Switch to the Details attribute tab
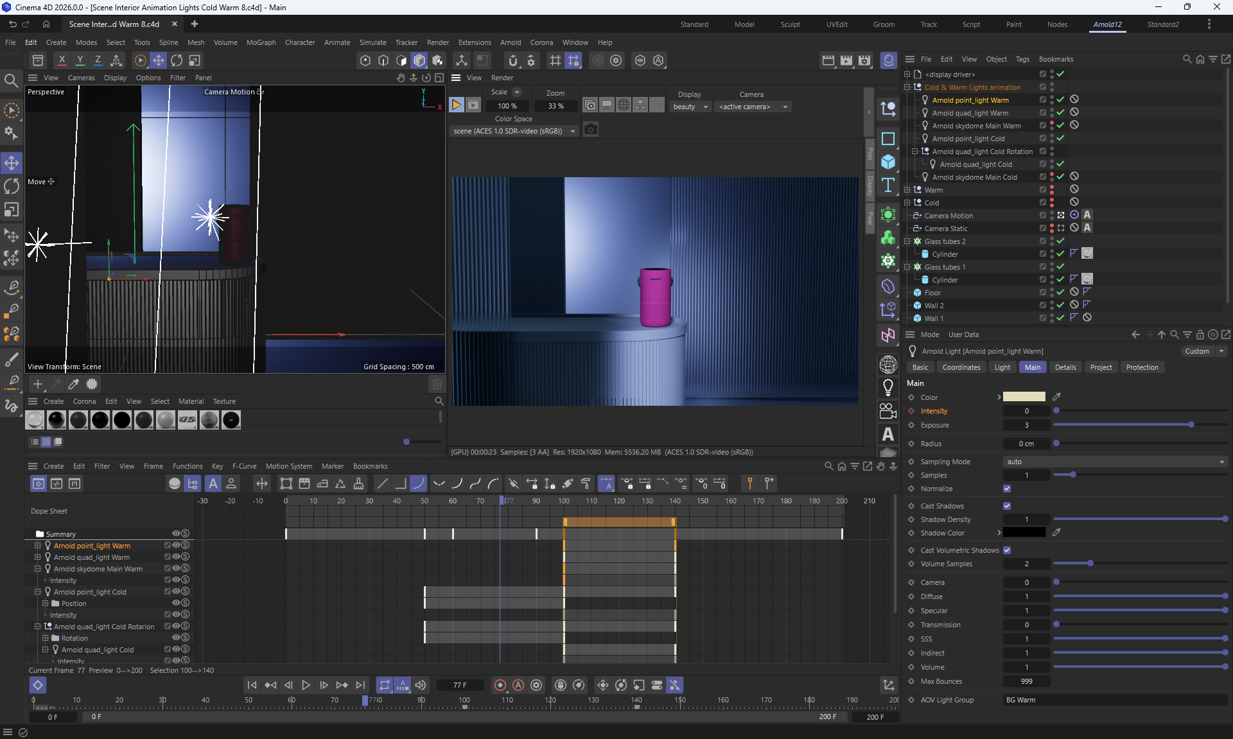The height and width of the screenshot is (739, 1233). (x=1065, y=367)
